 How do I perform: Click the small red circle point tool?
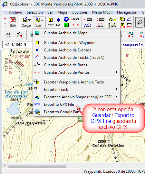(x=78, y=25)
